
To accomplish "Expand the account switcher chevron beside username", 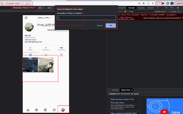I will [51, 18].
